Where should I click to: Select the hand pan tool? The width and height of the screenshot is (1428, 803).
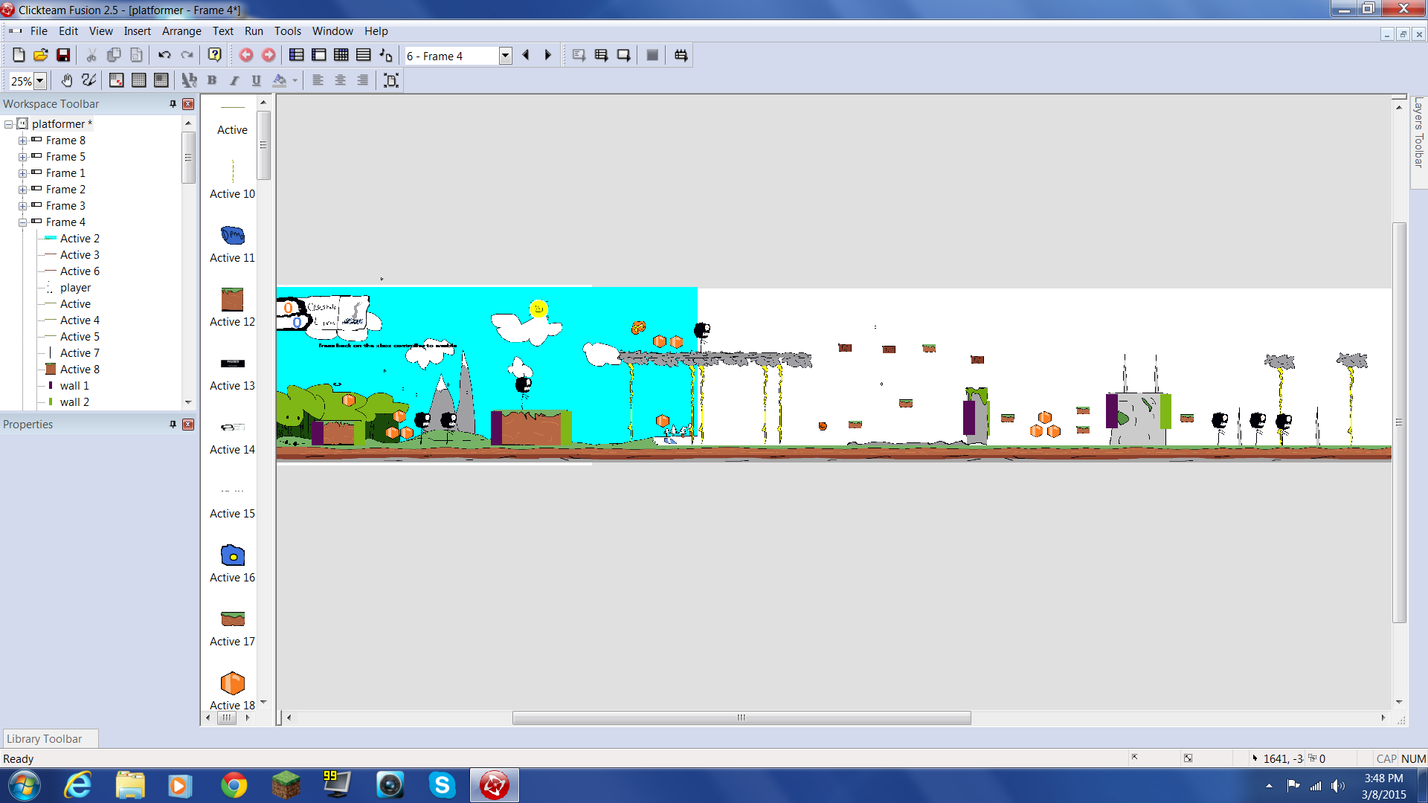[67, 80]
